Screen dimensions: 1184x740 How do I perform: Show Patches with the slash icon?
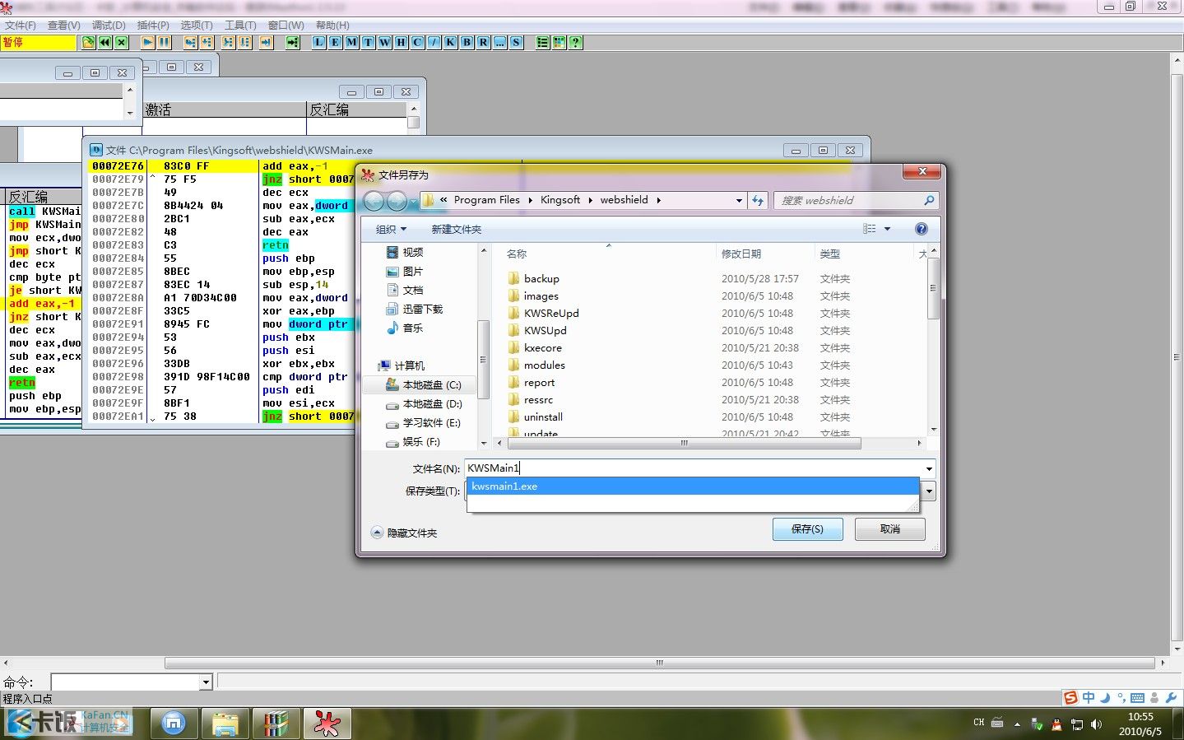coord(434,42)
